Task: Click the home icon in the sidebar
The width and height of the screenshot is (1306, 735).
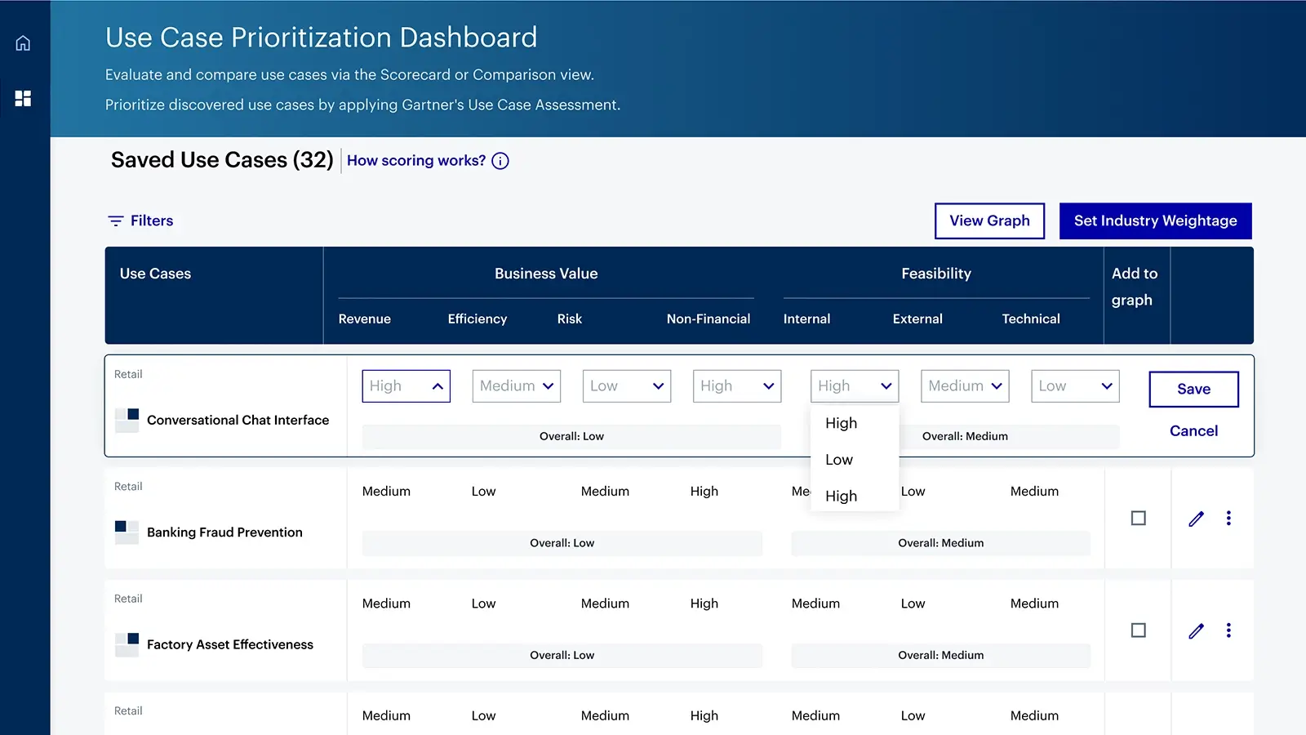Action: pos(22,42)
